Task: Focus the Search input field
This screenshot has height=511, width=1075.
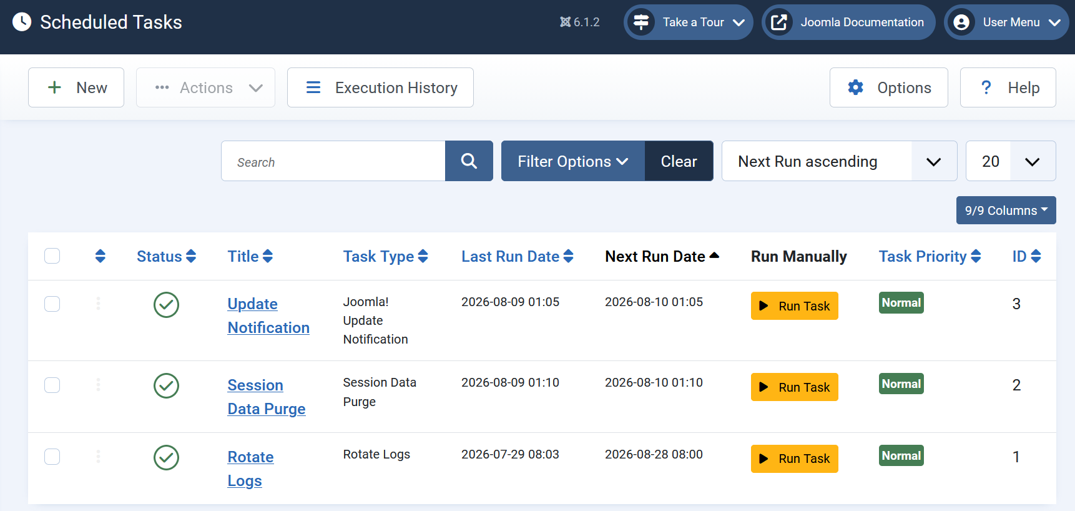Action: click(333, 161)
